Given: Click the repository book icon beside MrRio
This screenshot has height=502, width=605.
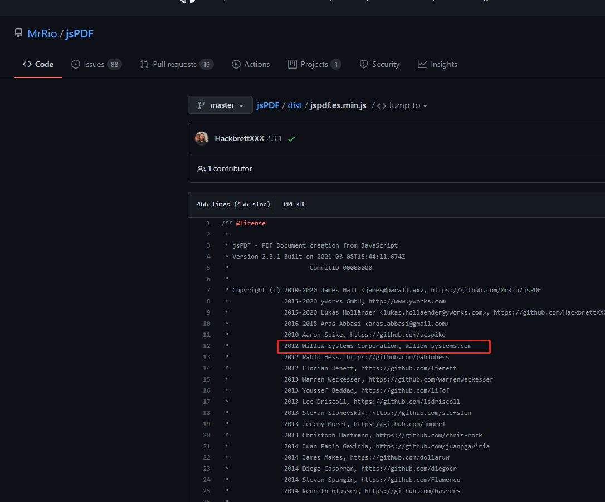Looking at the screenshot, I should point(18,33).
